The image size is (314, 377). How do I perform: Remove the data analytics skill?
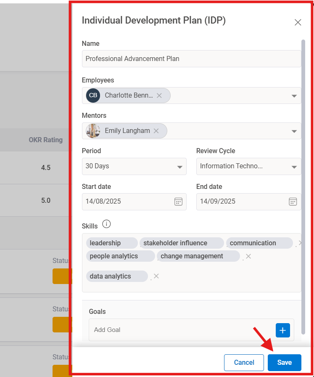point(156,276)
